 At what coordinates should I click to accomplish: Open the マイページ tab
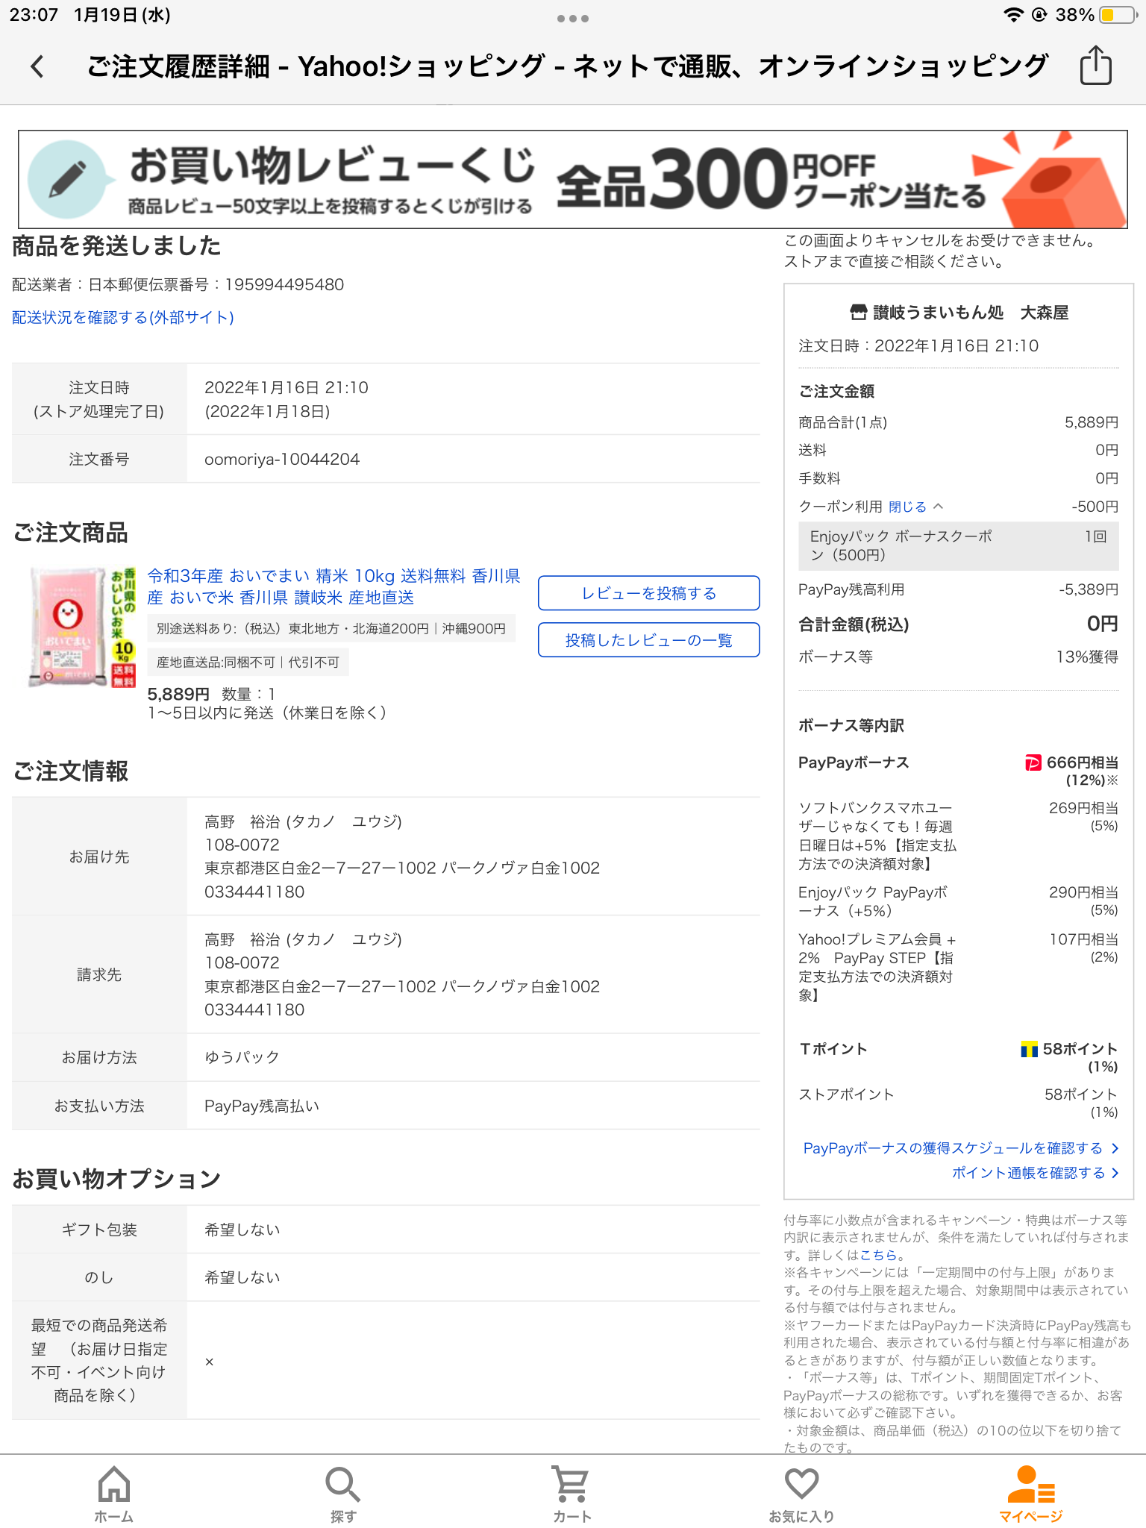pos(1030,1494)
